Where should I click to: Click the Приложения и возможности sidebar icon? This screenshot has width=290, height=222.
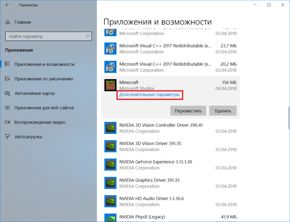(x=7, y=64)
